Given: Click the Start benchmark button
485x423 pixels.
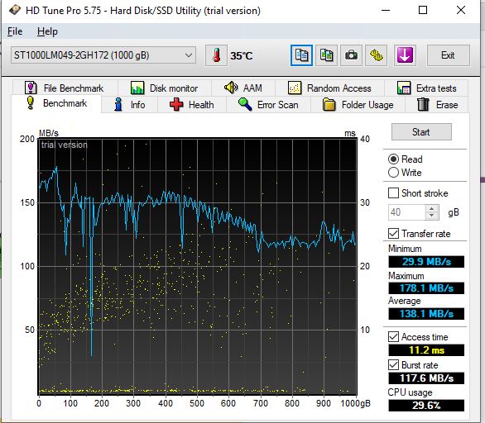Looking at the screenshot, I should pos(421,132).
